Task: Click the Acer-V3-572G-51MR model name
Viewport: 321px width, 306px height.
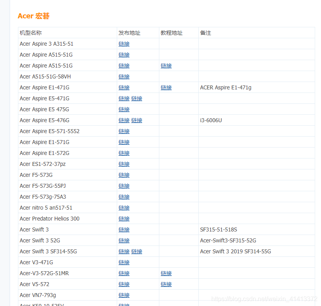Action: coord(44,273)
